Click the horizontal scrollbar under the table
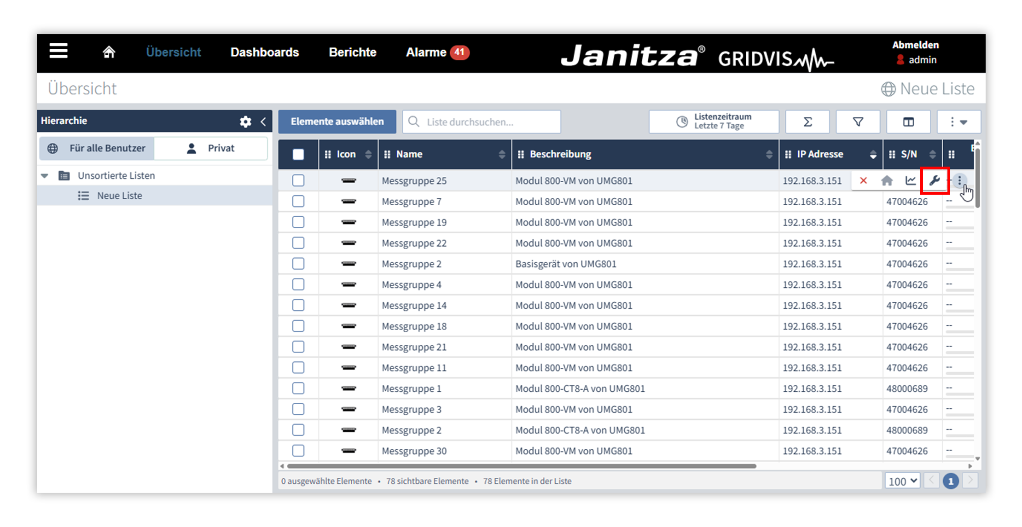 click(521, 466)
